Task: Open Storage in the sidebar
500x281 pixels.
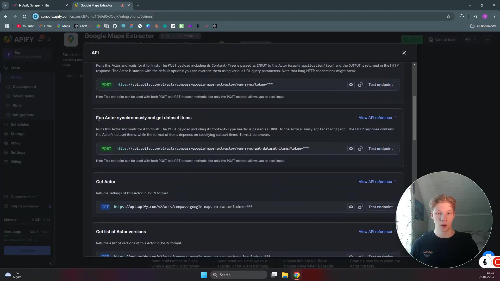Action: coord(17,134)
